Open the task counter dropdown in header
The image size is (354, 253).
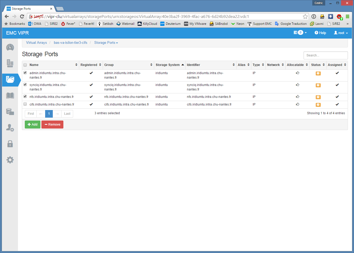pyautogui.click(x=300, y=33)
